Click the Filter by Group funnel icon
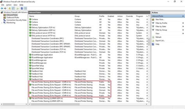The image size is (185, 109). [153, 30]
